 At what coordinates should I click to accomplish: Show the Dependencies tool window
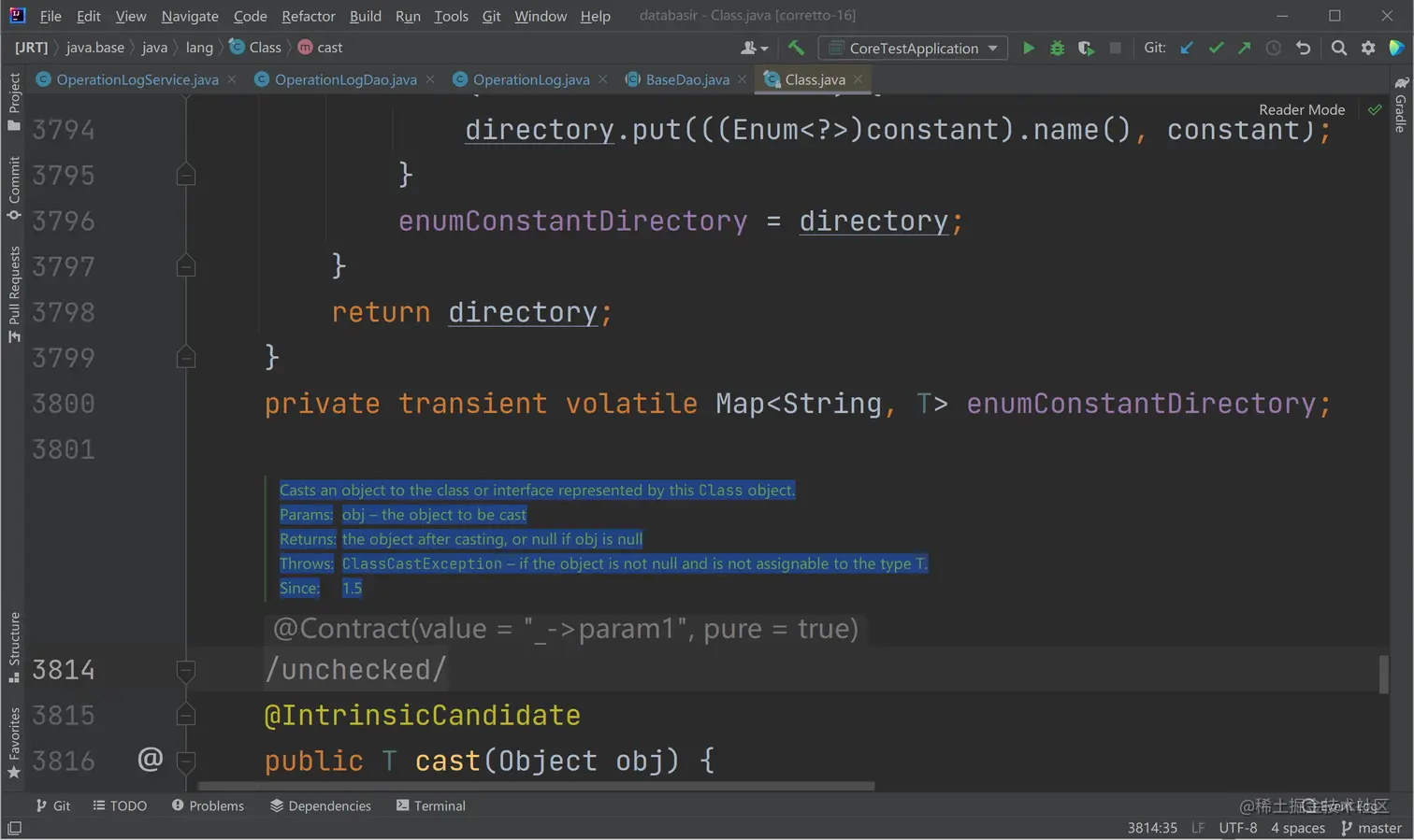click(x=321, y=805)
